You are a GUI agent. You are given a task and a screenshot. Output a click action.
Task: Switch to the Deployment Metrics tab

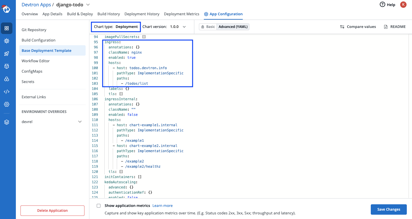click(181, 14)
